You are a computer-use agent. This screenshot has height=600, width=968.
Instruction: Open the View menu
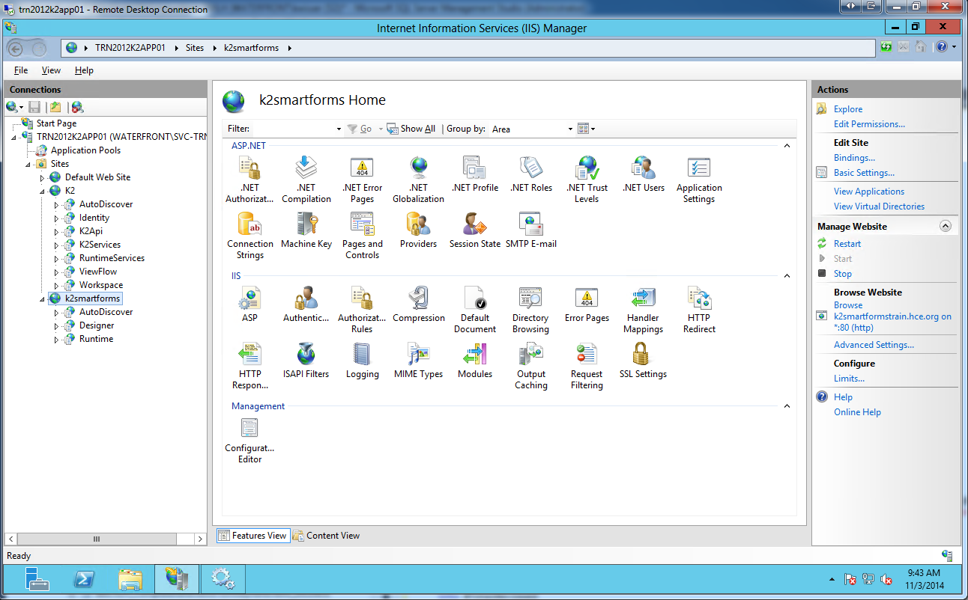pyautogui.click(x=51, y=70)
